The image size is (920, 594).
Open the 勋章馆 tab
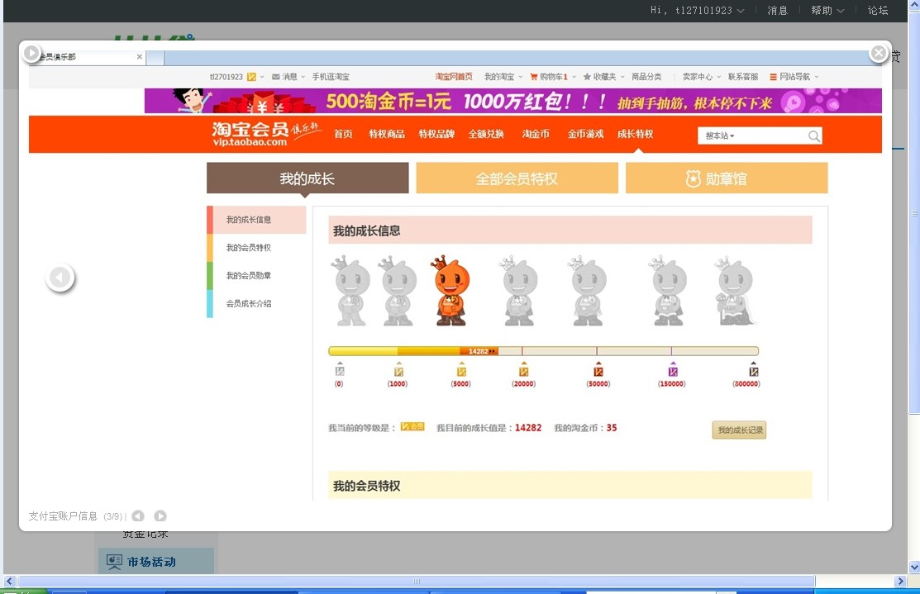click(726, 178)
